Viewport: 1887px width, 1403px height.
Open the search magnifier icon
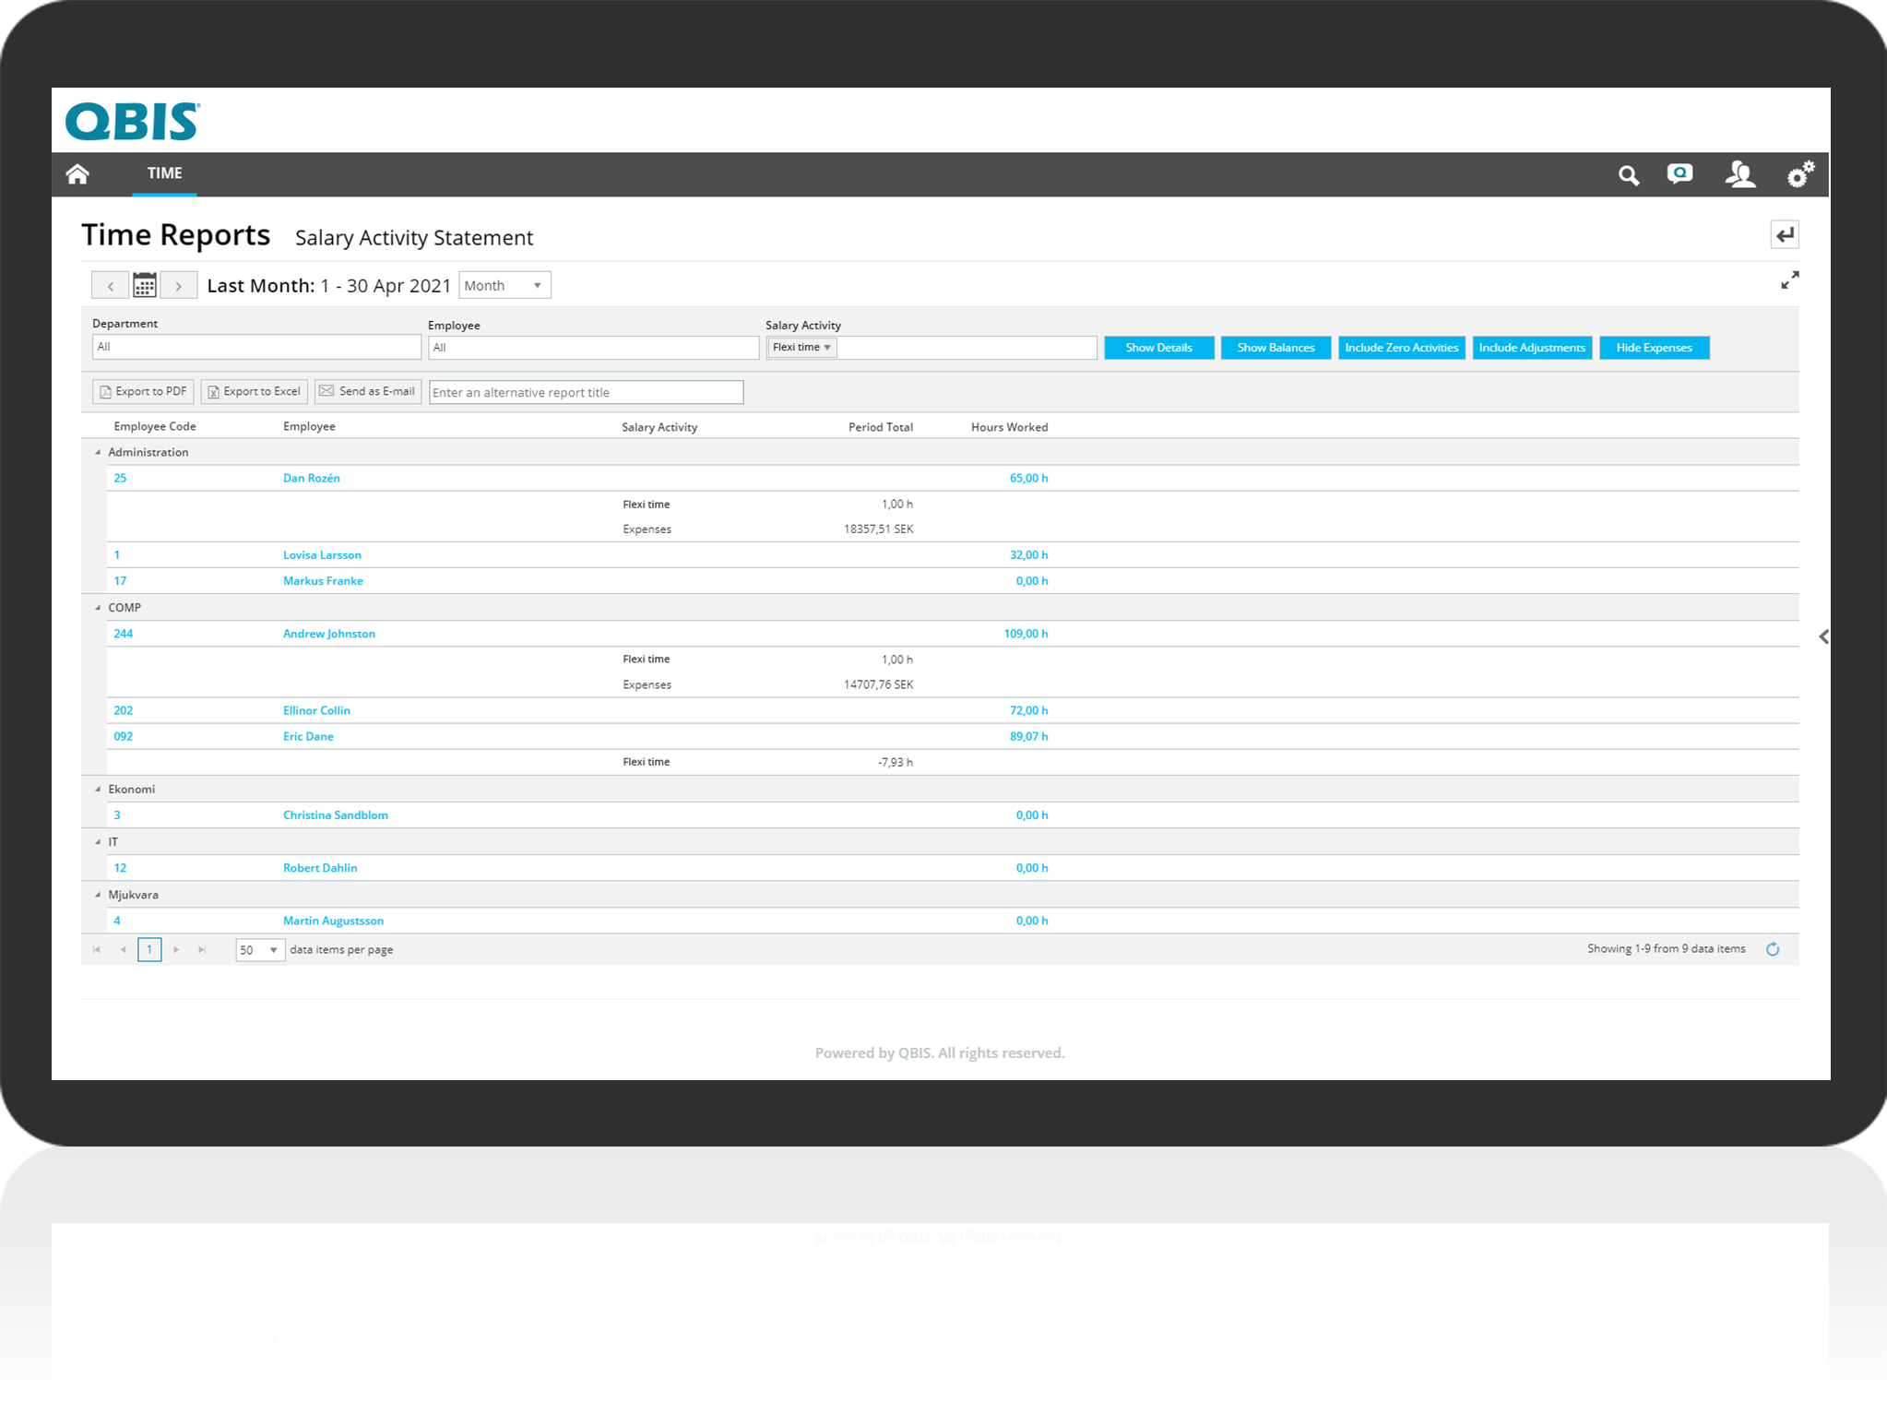tap(1629, 175)
